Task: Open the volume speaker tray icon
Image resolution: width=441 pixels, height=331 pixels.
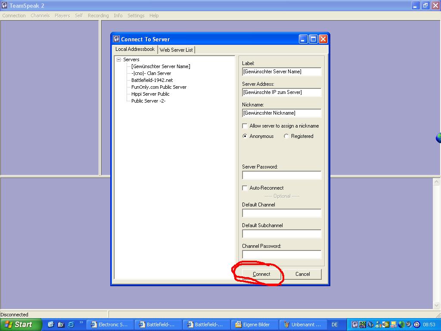Action: coord(409,325)
